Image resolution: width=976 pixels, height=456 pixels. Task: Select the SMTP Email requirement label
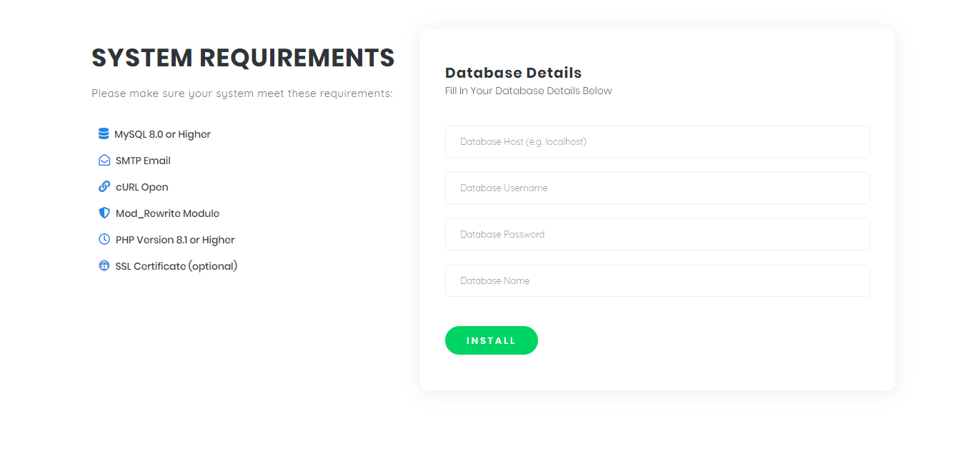click(143, 161)
